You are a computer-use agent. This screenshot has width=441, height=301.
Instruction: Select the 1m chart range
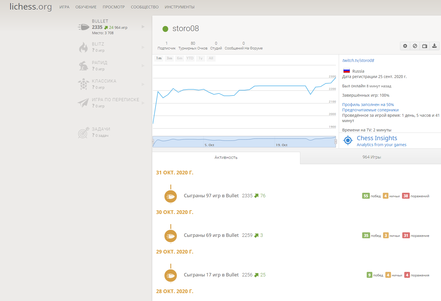pyautogui.click(x=159, y=58)
